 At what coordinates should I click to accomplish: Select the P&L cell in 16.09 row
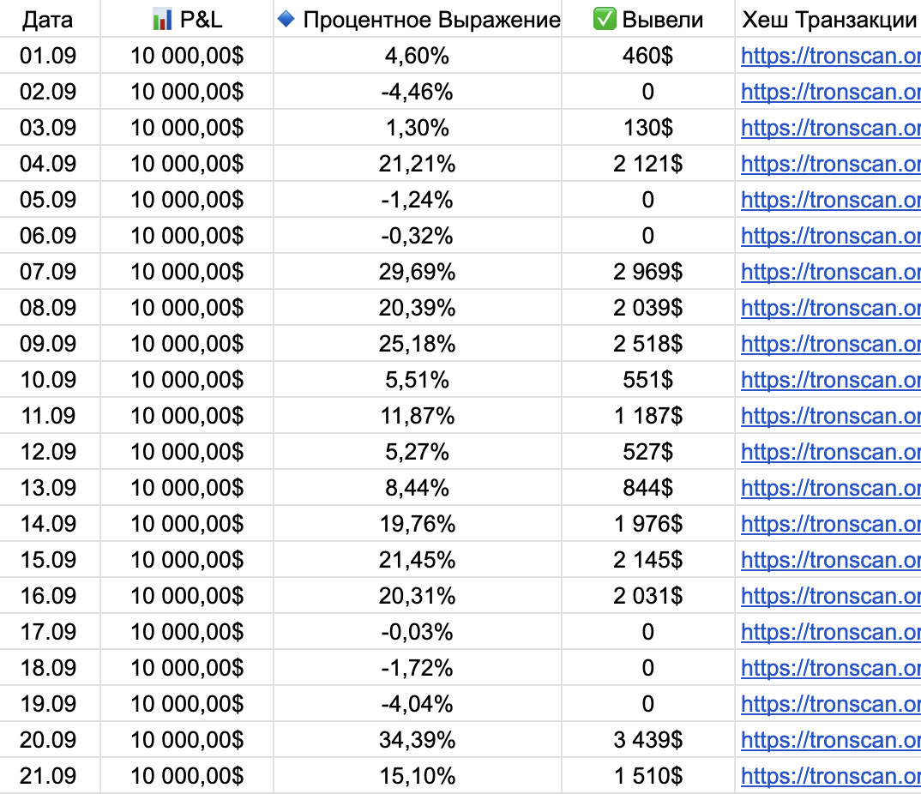tap(187, 596)
